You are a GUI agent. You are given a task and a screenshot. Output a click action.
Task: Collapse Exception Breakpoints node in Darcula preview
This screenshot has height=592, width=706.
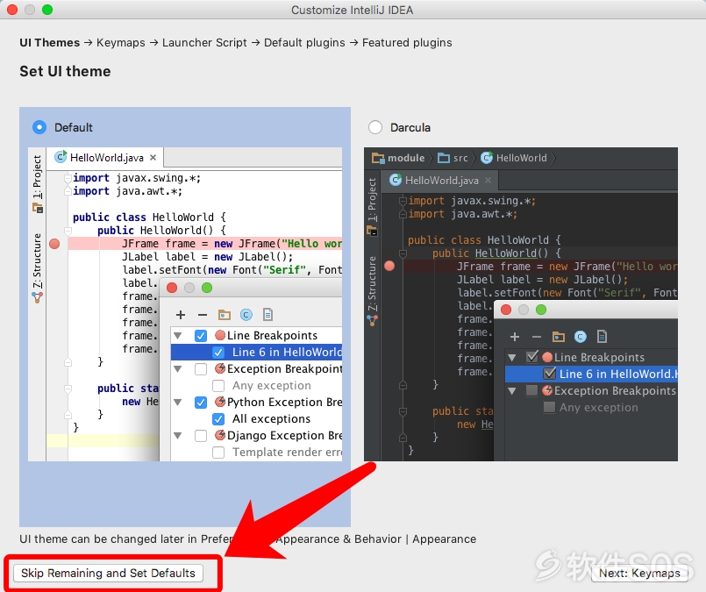[512, 390]
